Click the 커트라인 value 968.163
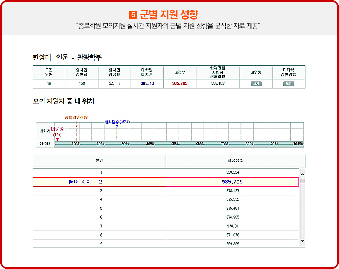 [x=218, y=83]
